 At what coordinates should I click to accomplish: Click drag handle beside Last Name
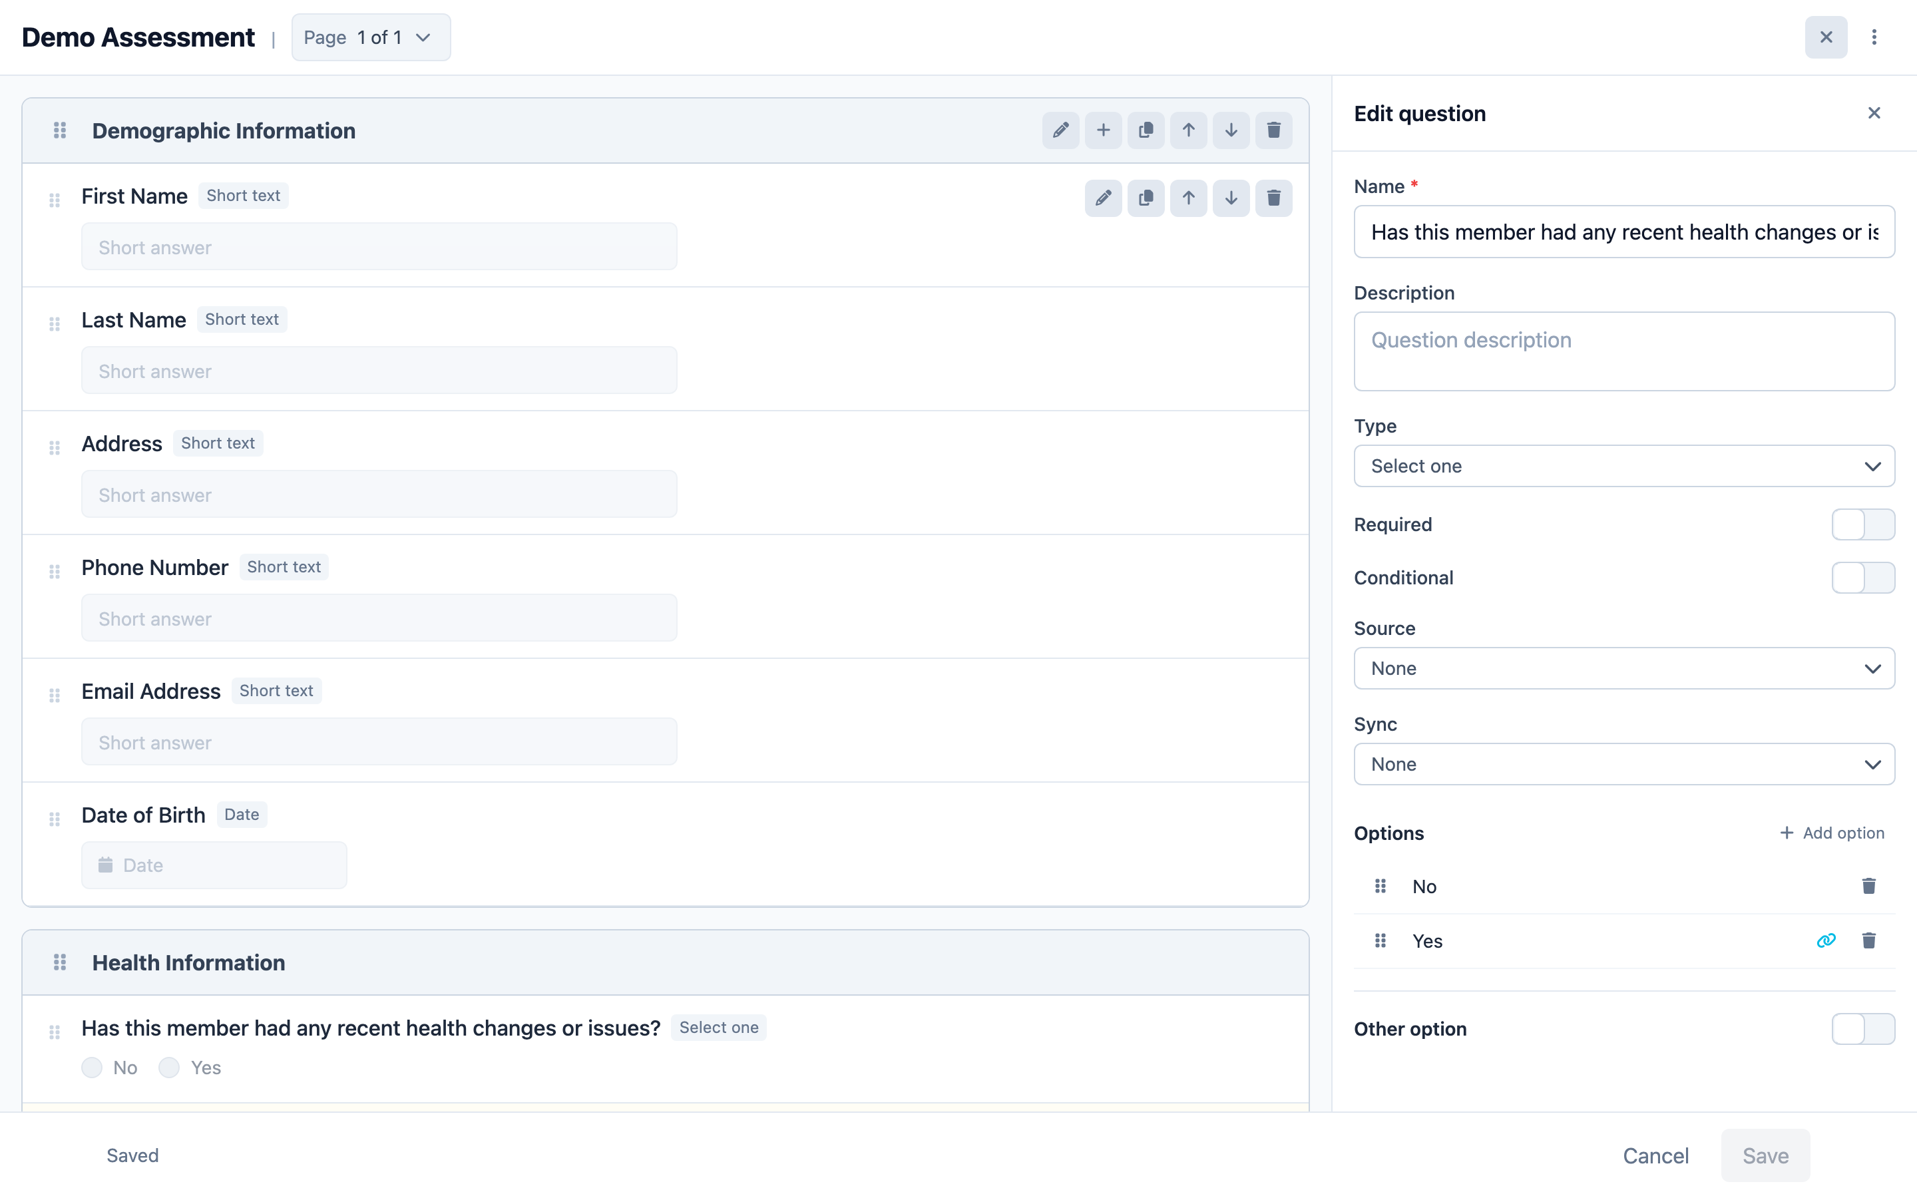point(55,324)
